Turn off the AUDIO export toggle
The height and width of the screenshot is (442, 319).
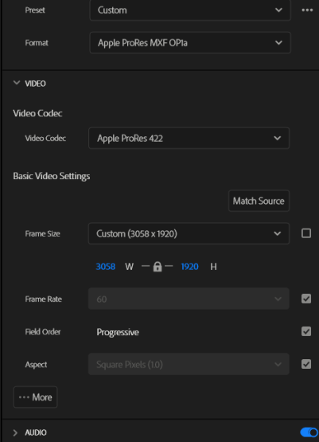pos(309,432)
